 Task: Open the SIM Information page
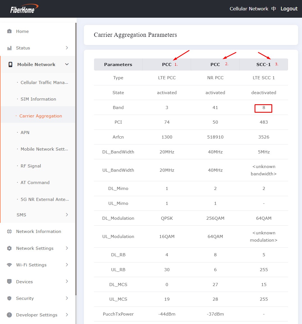tap(38, 99)
